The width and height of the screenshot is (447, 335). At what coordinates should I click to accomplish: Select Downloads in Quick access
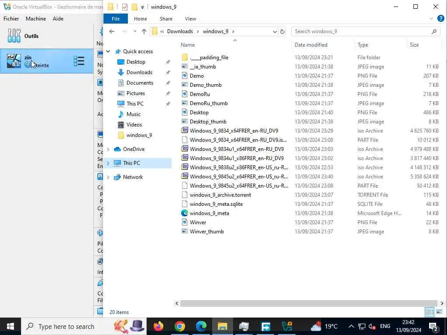click(x=139, y=72)
